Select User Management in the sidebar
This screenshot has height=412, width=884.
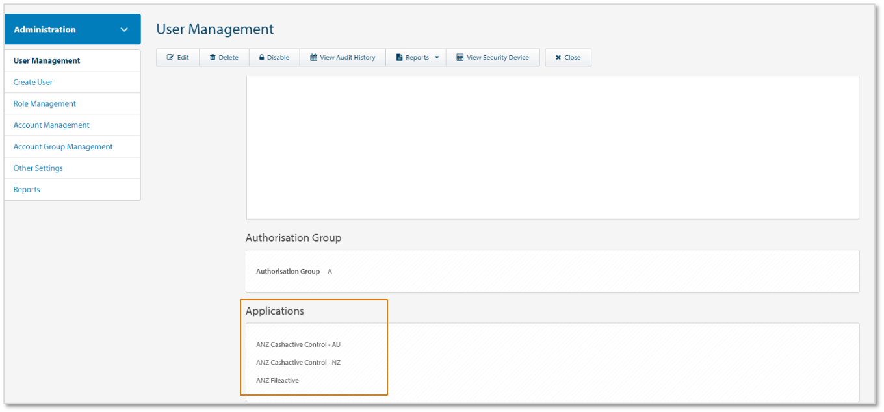pos(72,60)
